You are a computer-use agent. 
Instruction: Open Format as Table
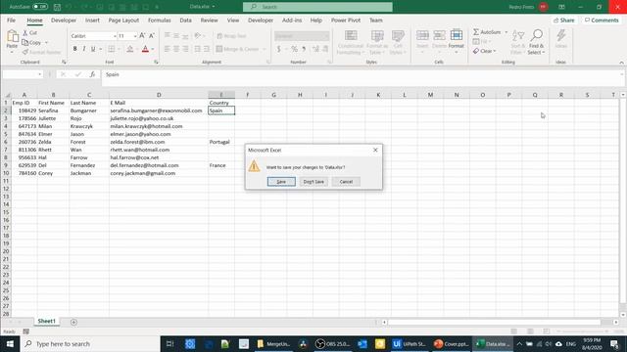(377, 42)
